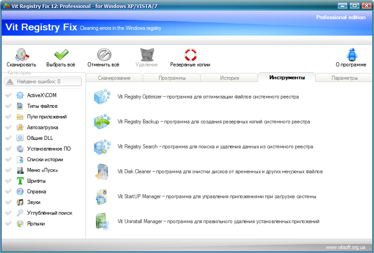
Task: Open the История tab
Action: coord(230,78)
